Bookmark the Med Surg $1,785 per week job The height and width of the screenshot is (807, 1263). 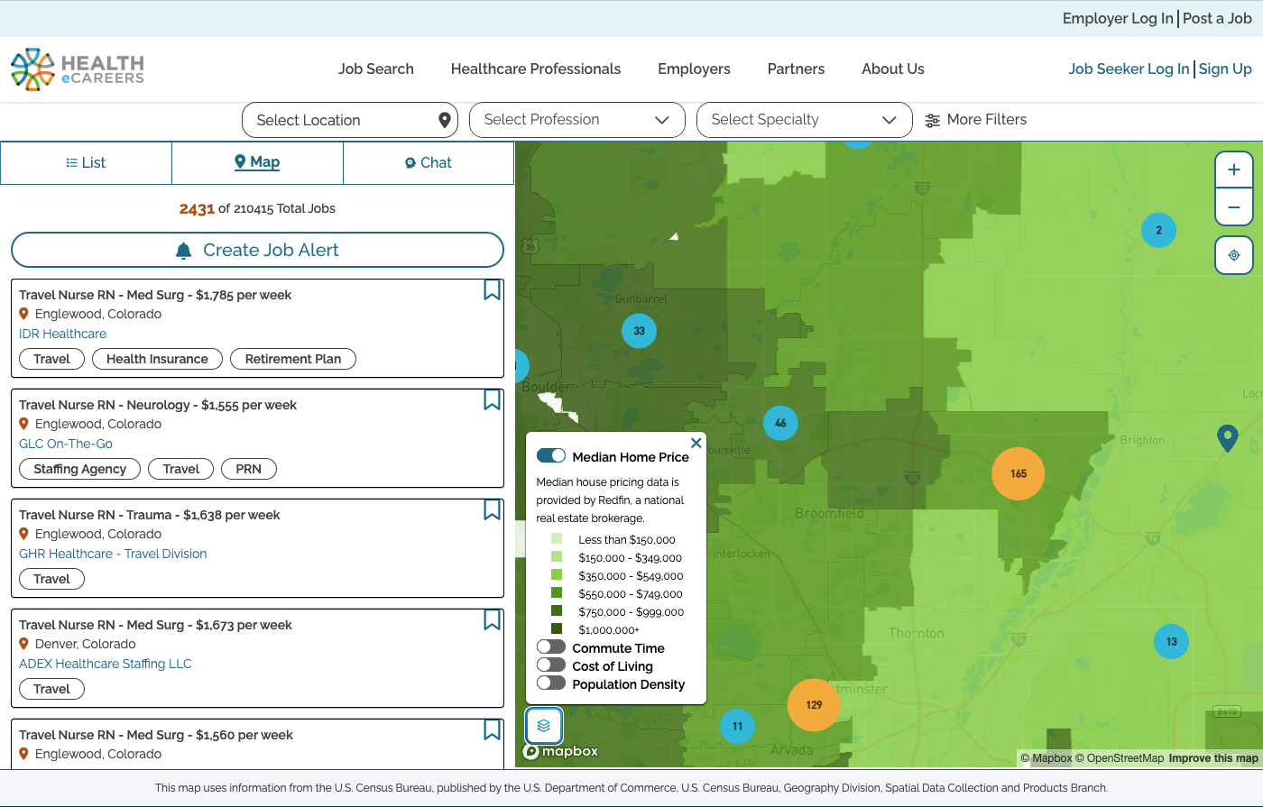pyautogui.click(x=492, y=289)
